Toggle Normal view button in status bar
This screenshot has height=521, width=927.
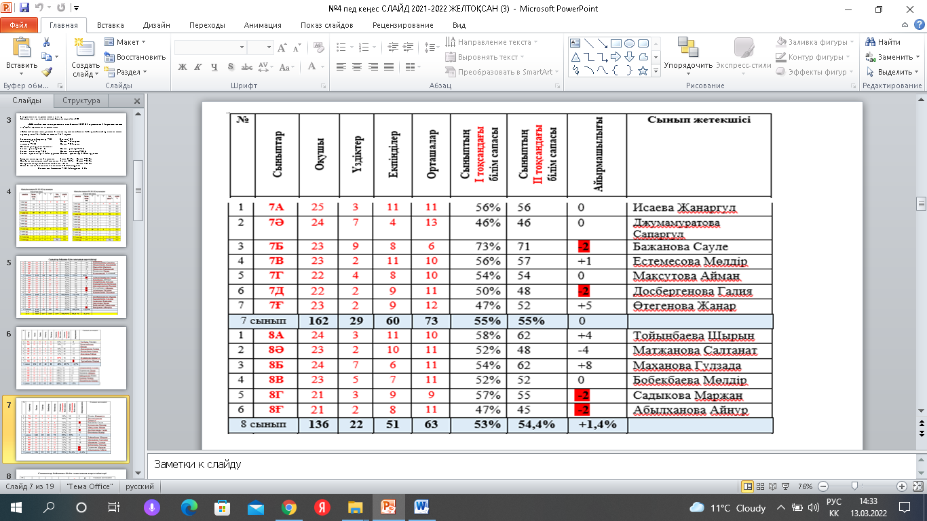748,486
